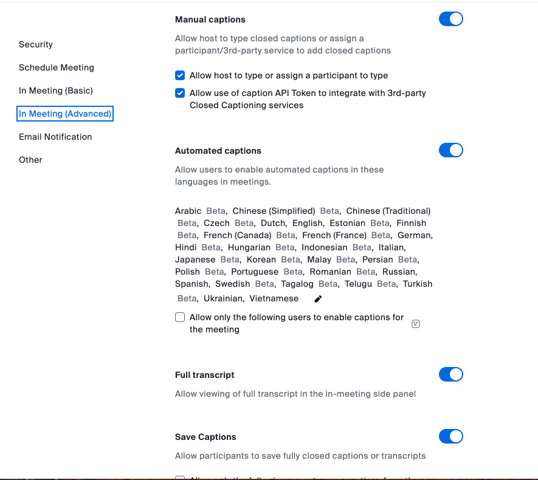This screenshot has width=538, height=480.
Task: Check allow only following users to enable captions
Action: tap(180, 317)
